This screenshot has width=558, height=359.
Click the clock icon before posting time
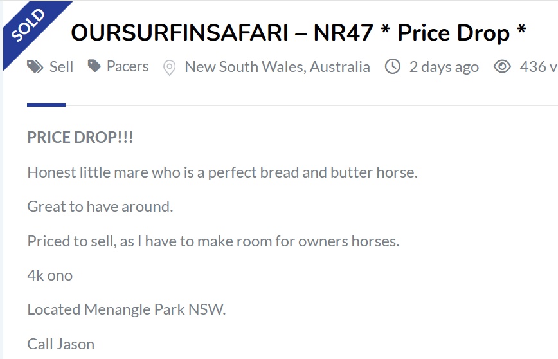coord(393,66)
